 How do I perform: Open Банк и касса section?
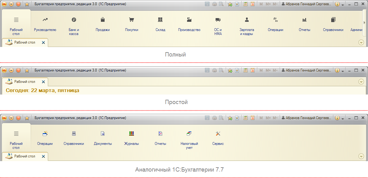point(74,26)
